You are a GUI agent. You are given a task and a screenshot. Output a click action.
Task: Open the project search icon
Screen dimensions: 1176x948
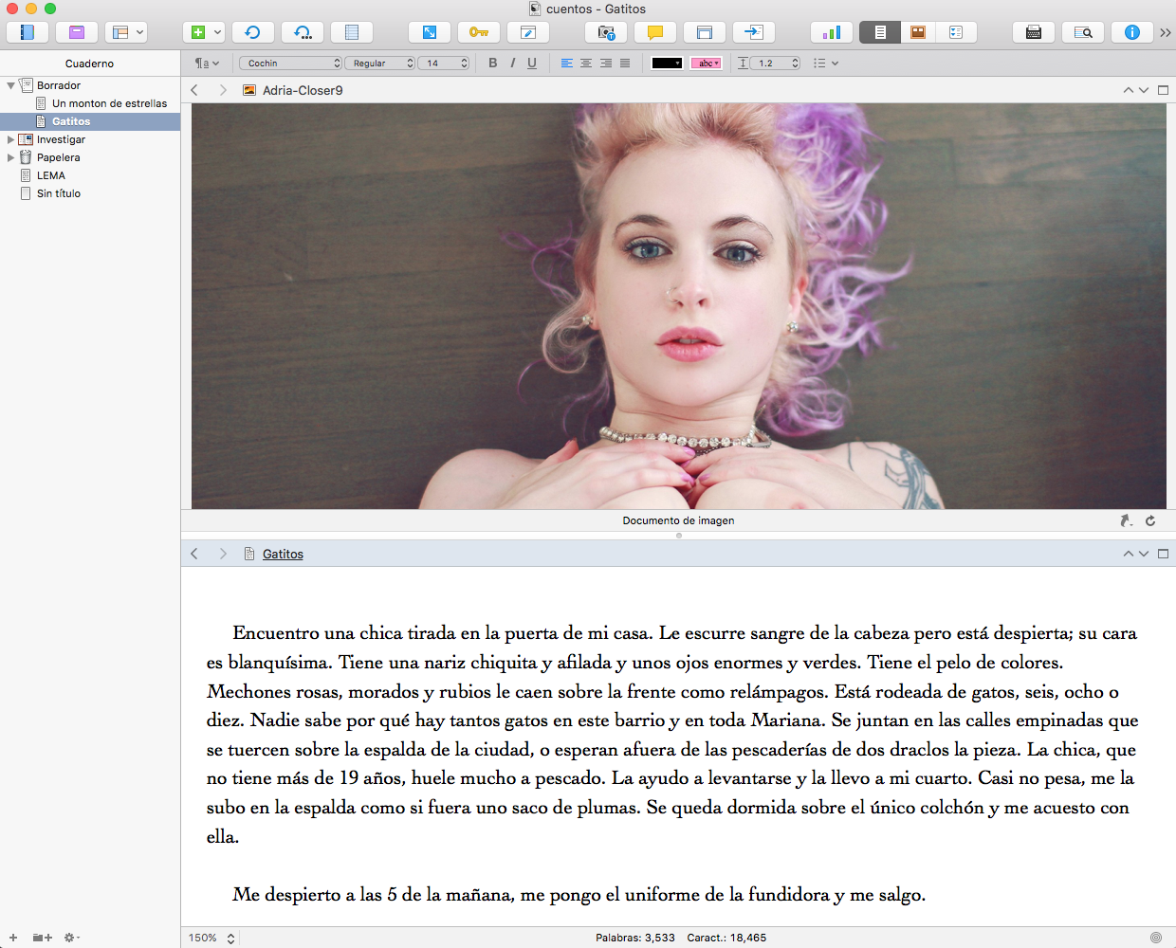point(1083,32)
